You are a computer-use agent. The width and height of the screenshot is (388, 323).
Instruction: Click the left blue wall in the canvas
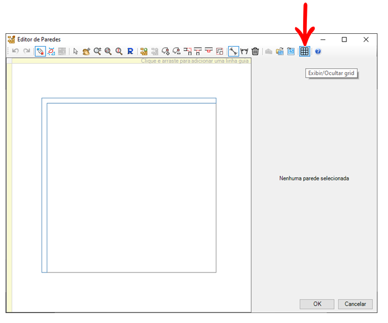click(44, 185)
